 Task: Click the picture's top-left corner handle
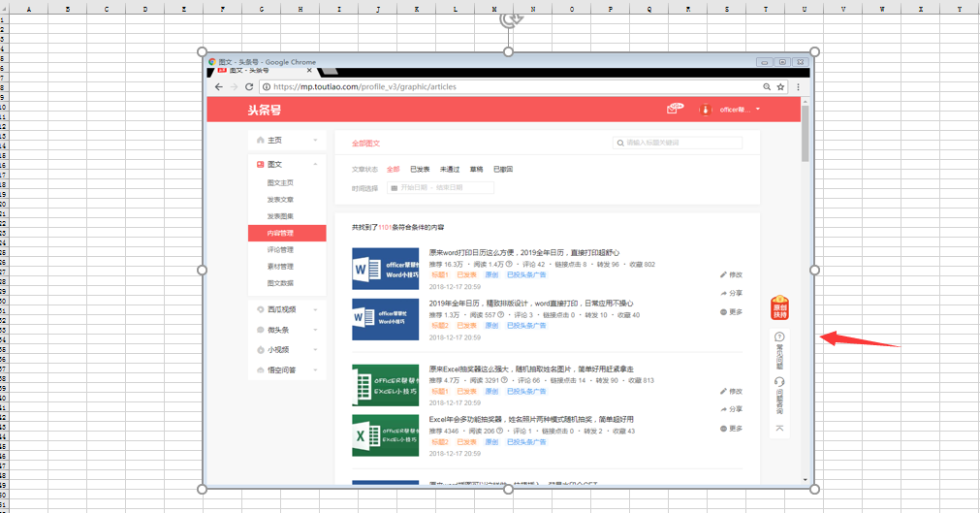pyautogui.click(x=202, y=52)
